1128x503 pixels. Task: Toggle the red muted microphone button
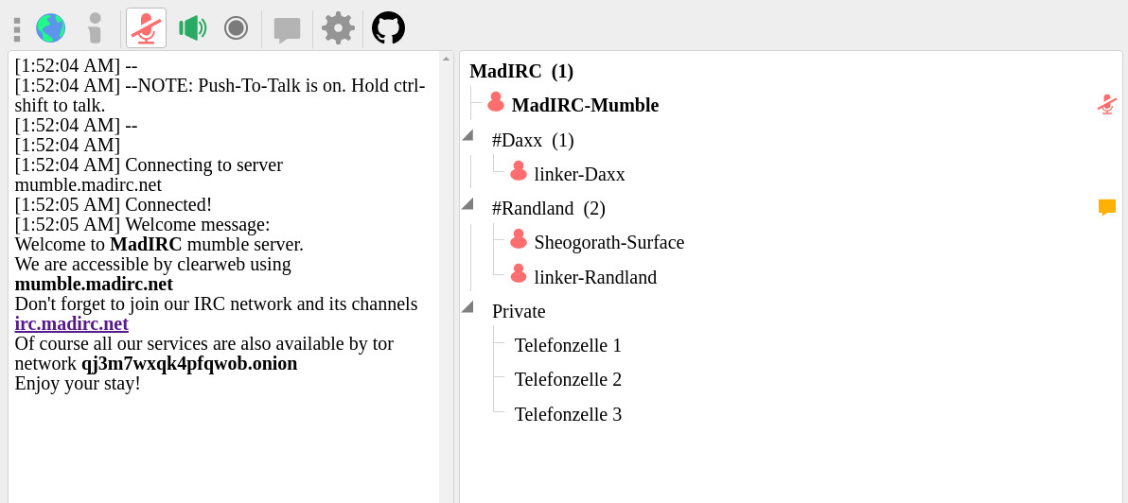coord(146,28)
